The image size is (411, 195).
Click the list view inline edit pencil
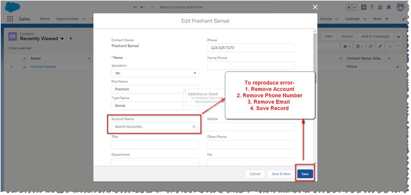[380, 46]
